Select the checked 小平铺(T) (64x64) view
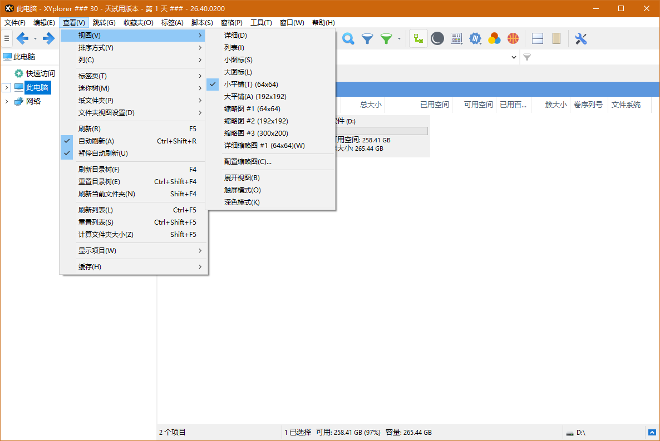Viewport: 660px width, 441px height. pos(270,84)
